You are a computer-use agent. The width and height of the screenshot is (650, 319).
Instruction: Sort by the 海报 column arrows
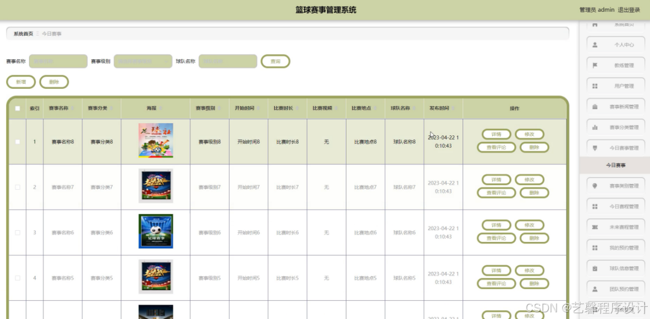tap(161, 108)
